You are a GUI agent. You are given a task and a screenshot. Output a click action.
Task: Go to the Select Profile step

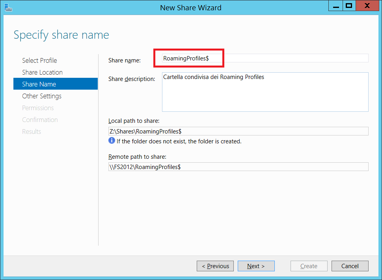(x=39, y=60)
